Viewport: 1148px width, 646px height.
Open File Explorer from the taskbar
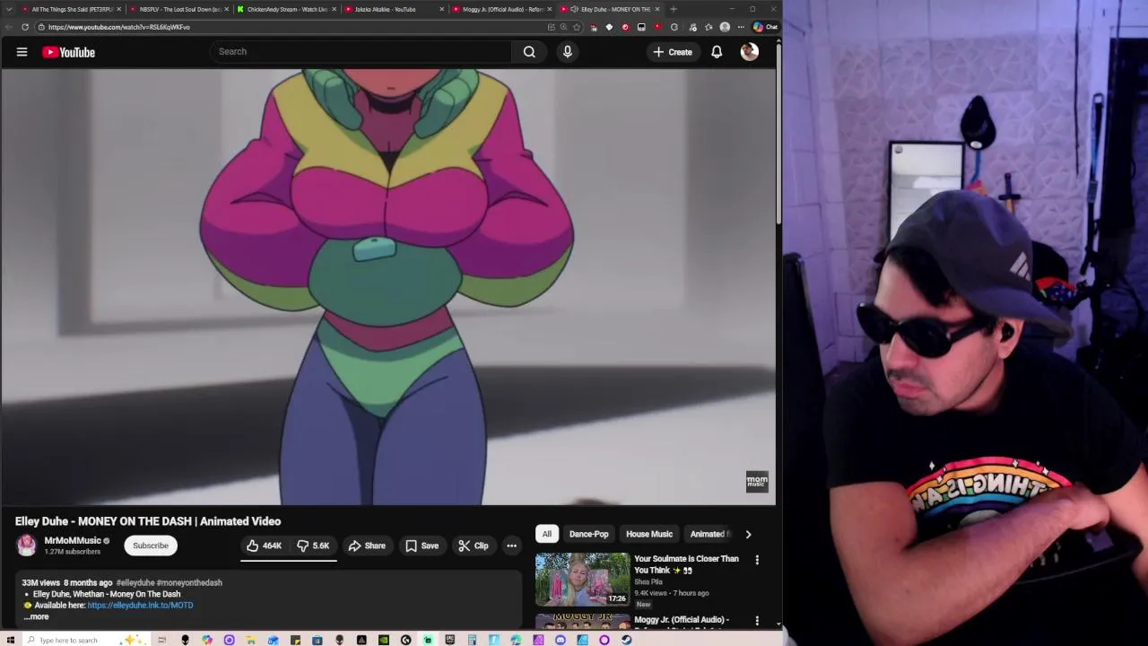pos(251,640)
